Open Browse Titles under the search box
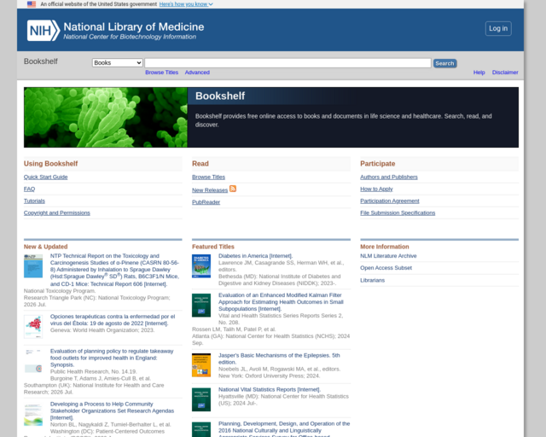Viewport: 546px width, 437px height. (x=161, y=73)
